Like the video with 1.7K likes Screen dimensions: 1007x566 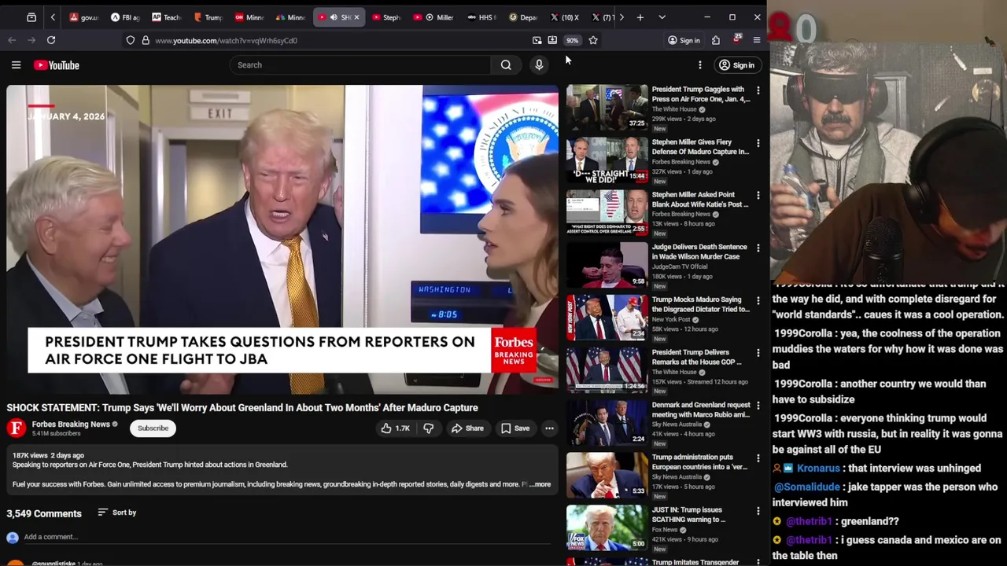pyautogui.click(x=396, y=428)
